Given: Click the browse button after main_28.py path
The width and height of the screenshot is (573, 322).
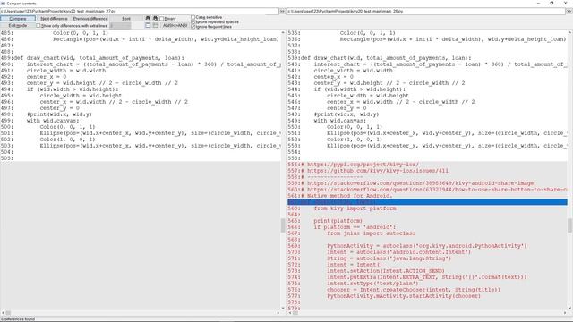Looking at the screenshot, I should click(569, 12).
